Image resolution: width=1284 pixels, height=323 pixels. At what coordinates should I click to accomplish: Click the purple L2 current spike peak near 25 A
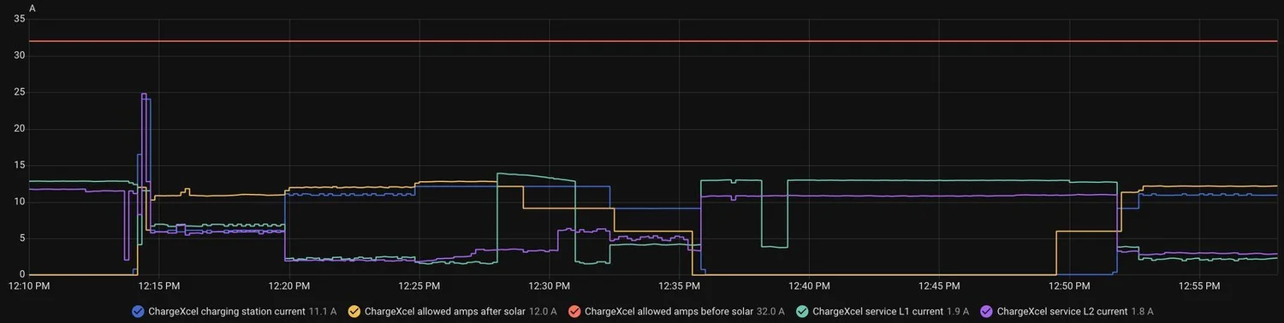(x=144, y=94)
